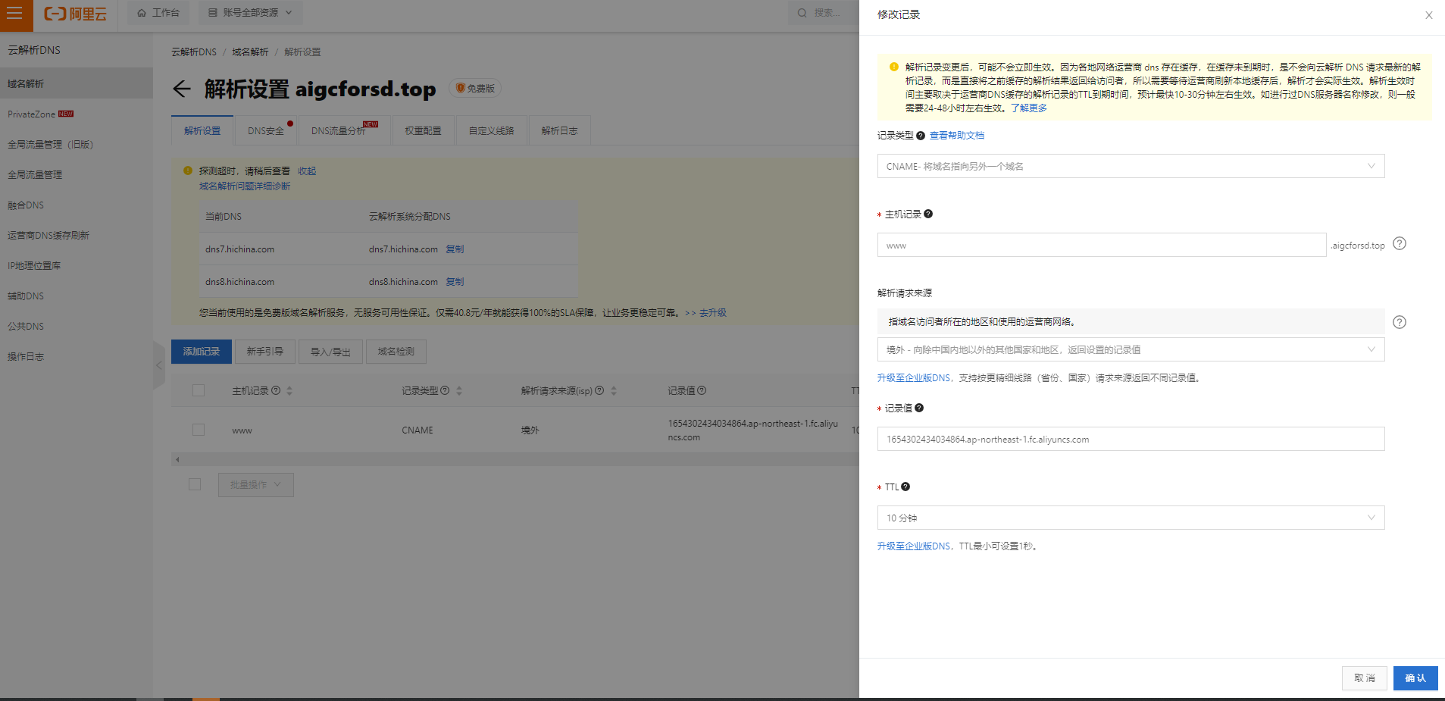This screenshot has width=1445, height=701.
Task: Select 域名解析 in the sidebar
Action: point(77,83)
